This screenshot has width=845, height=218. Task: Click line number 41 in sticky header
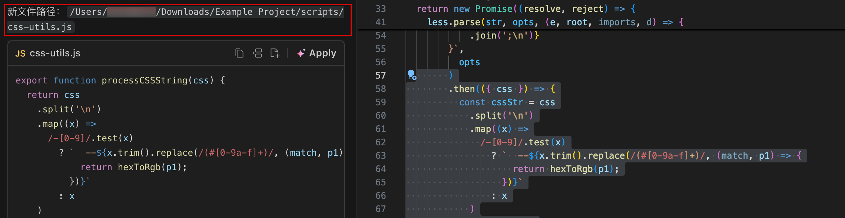pyautogui.click(x=381, y=22)
